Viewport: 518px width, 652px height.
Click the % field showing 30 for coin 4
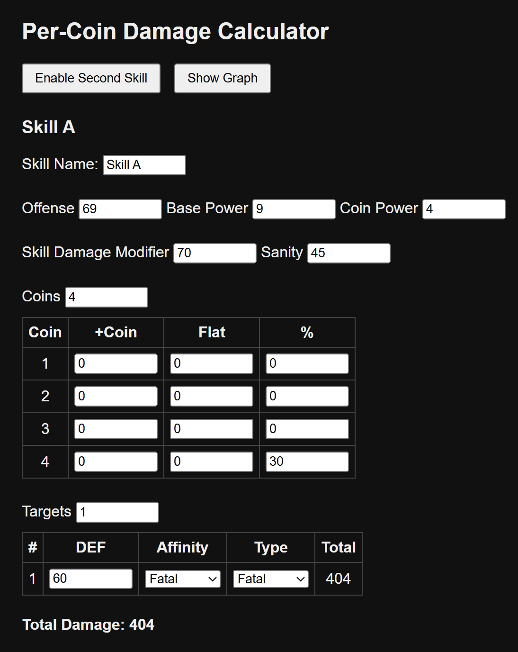(x=307, y=462)
